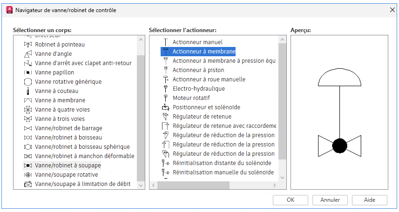399x212 pixels.
Task: Click the Robinet à pointeau valve icon
Action: (27, 45)
